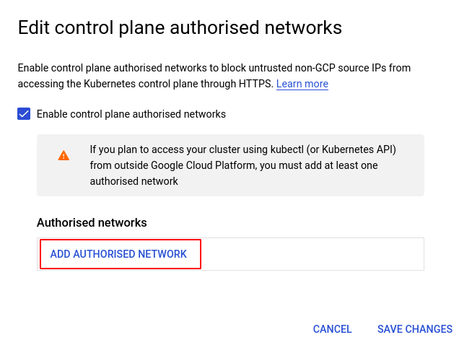Untick the enable authorised networks checkbox

[x=24, y=114]
